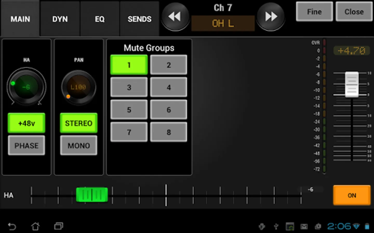The image size is (374, 233).
Task: Click the Ch 7 channel label
Action: tap(223, 8)
